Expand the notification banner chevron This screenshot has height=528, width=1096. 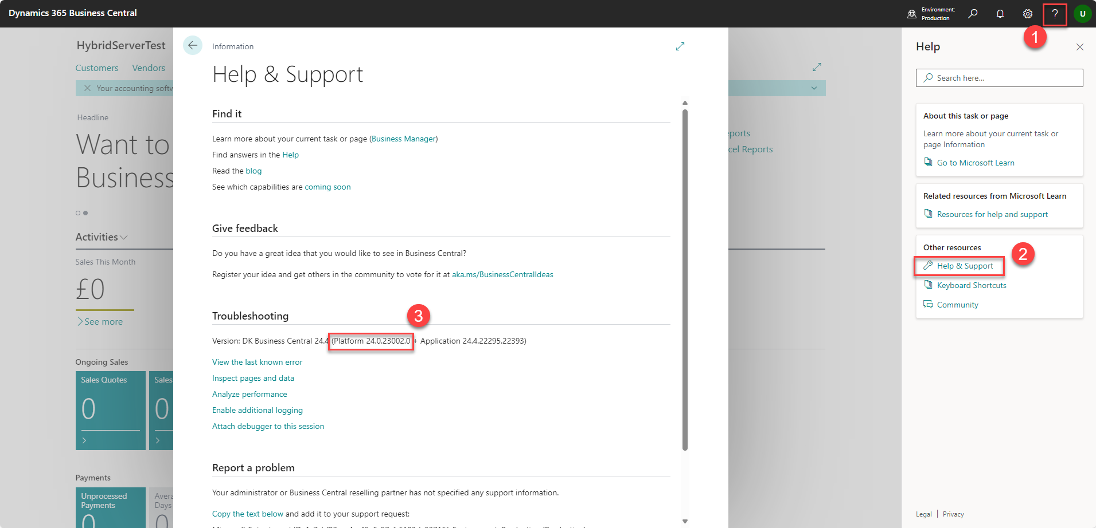click(x=814, y=88)
